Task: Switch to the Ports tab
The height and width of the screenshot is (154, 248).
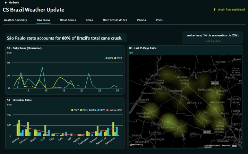Action: coord(159,20)
